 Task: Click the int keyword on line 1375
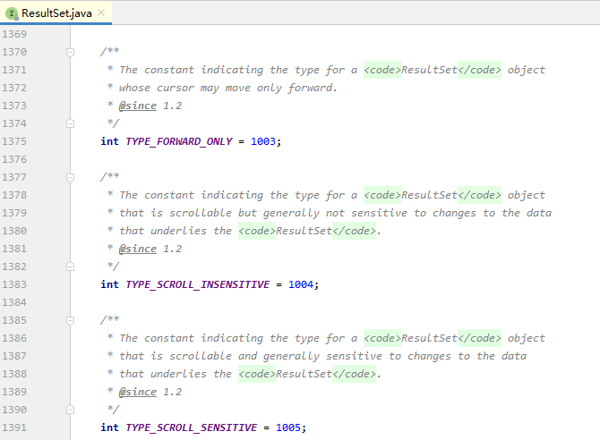click(109, 141)
